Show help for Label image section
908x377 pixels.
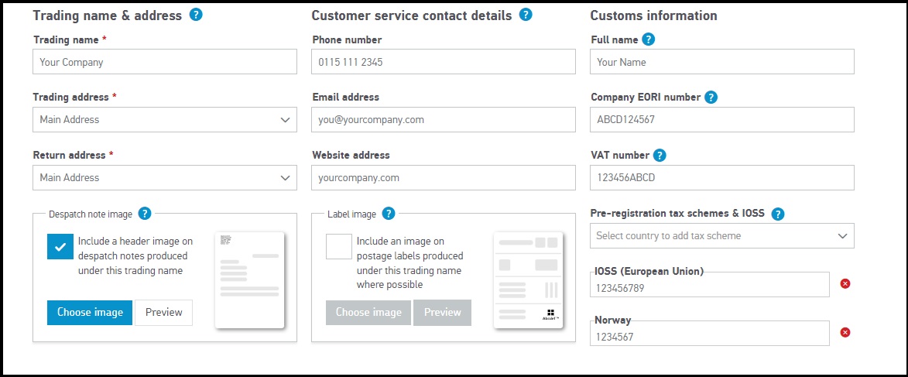[x=389, y=214]
